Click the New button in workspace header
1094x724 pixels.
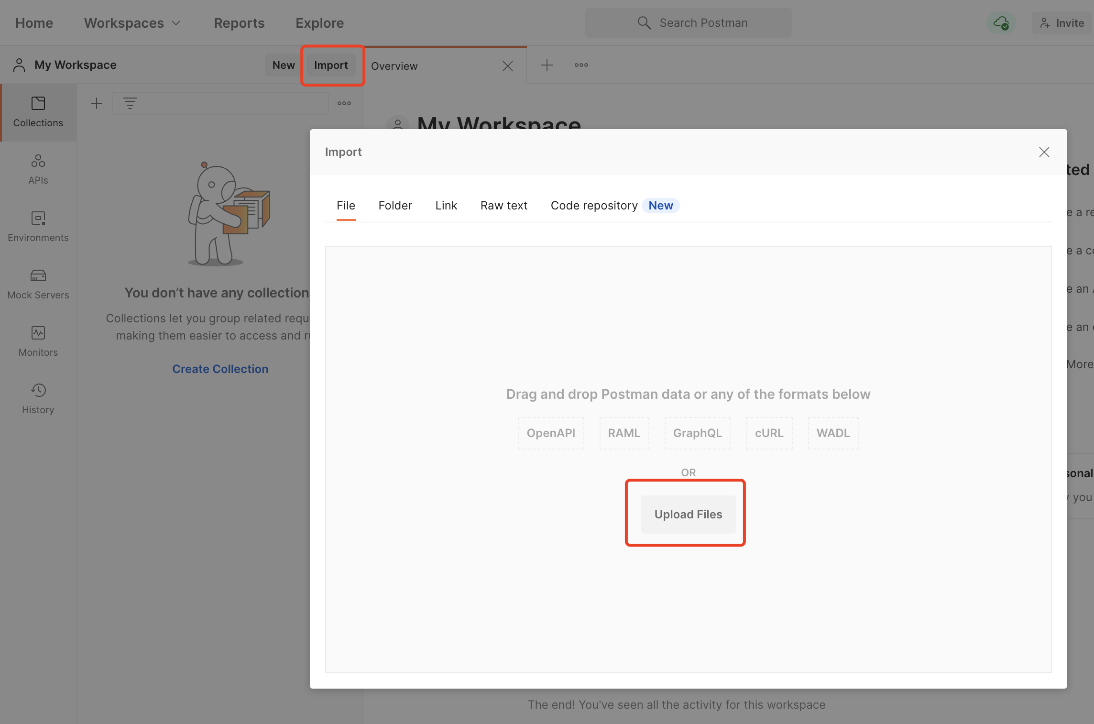click(x=284, y=65)
